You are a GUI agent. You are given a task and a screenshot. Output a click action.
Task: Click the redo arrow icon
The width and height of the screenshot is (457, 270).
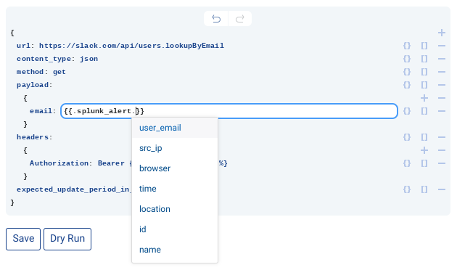pos(240,19)
